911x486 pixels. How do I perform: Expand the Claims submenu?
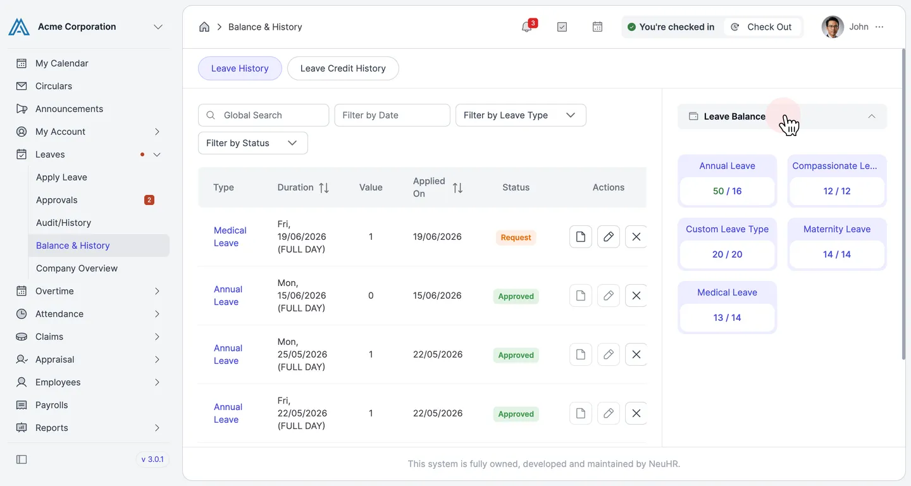pos(157,337)
